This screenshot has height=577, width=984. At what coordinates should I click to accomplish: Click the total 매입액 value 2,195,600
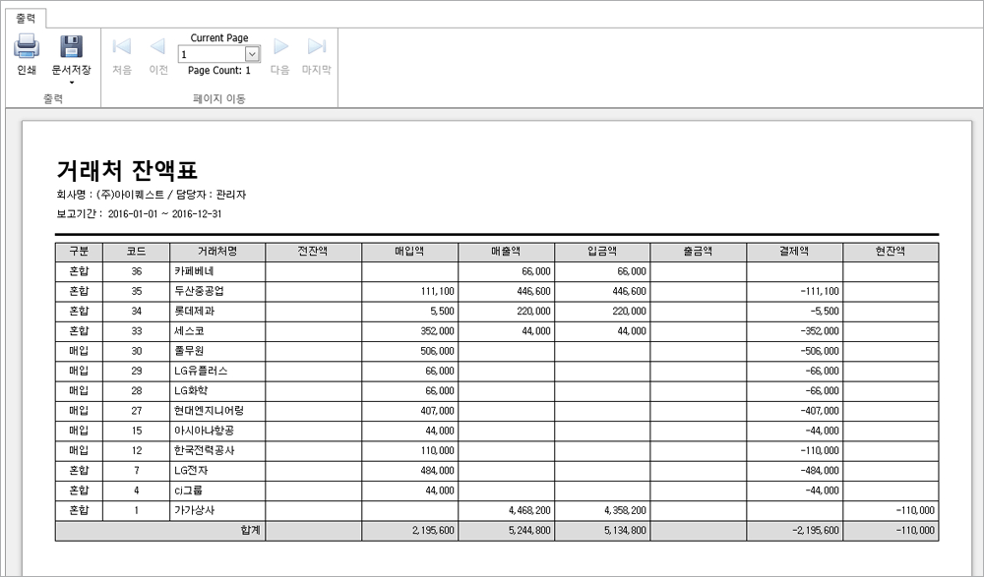tap(433, 531)
